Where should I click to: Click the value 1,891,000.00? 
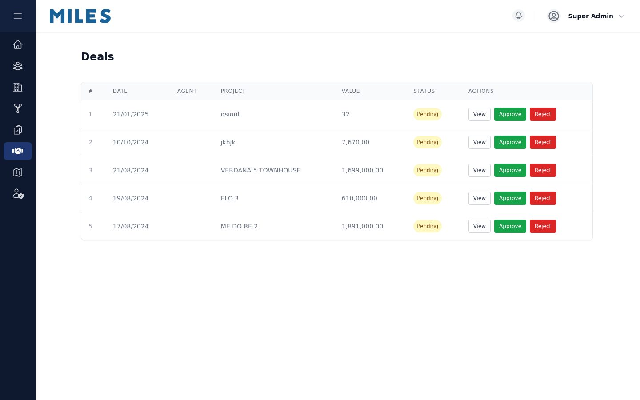tap(362, 226)
